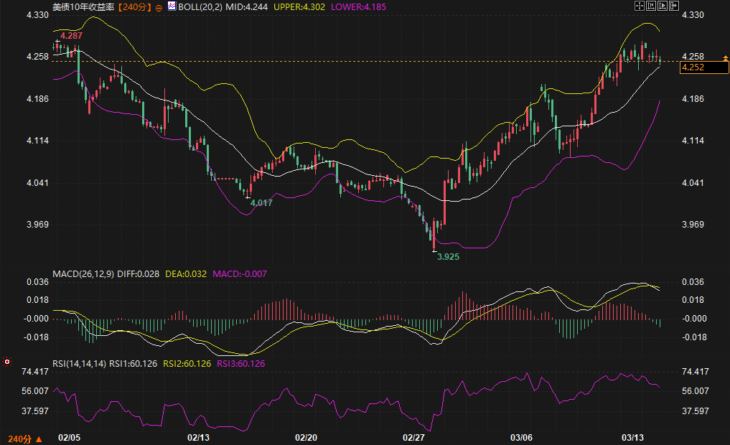The image size is (730, 445).
Task: Click the BOLL indicator chart icon
Action: [171, 6]
